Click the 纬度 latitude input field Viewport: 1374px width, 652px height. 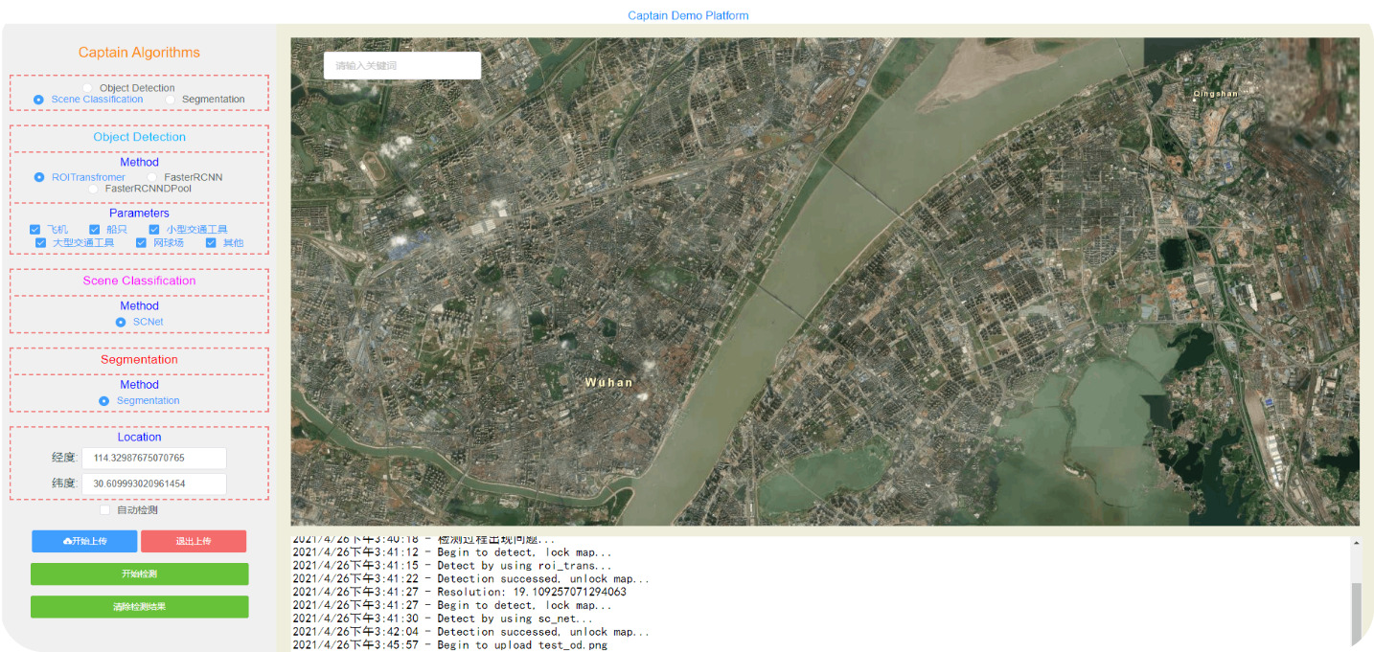[x=153, y=484]
